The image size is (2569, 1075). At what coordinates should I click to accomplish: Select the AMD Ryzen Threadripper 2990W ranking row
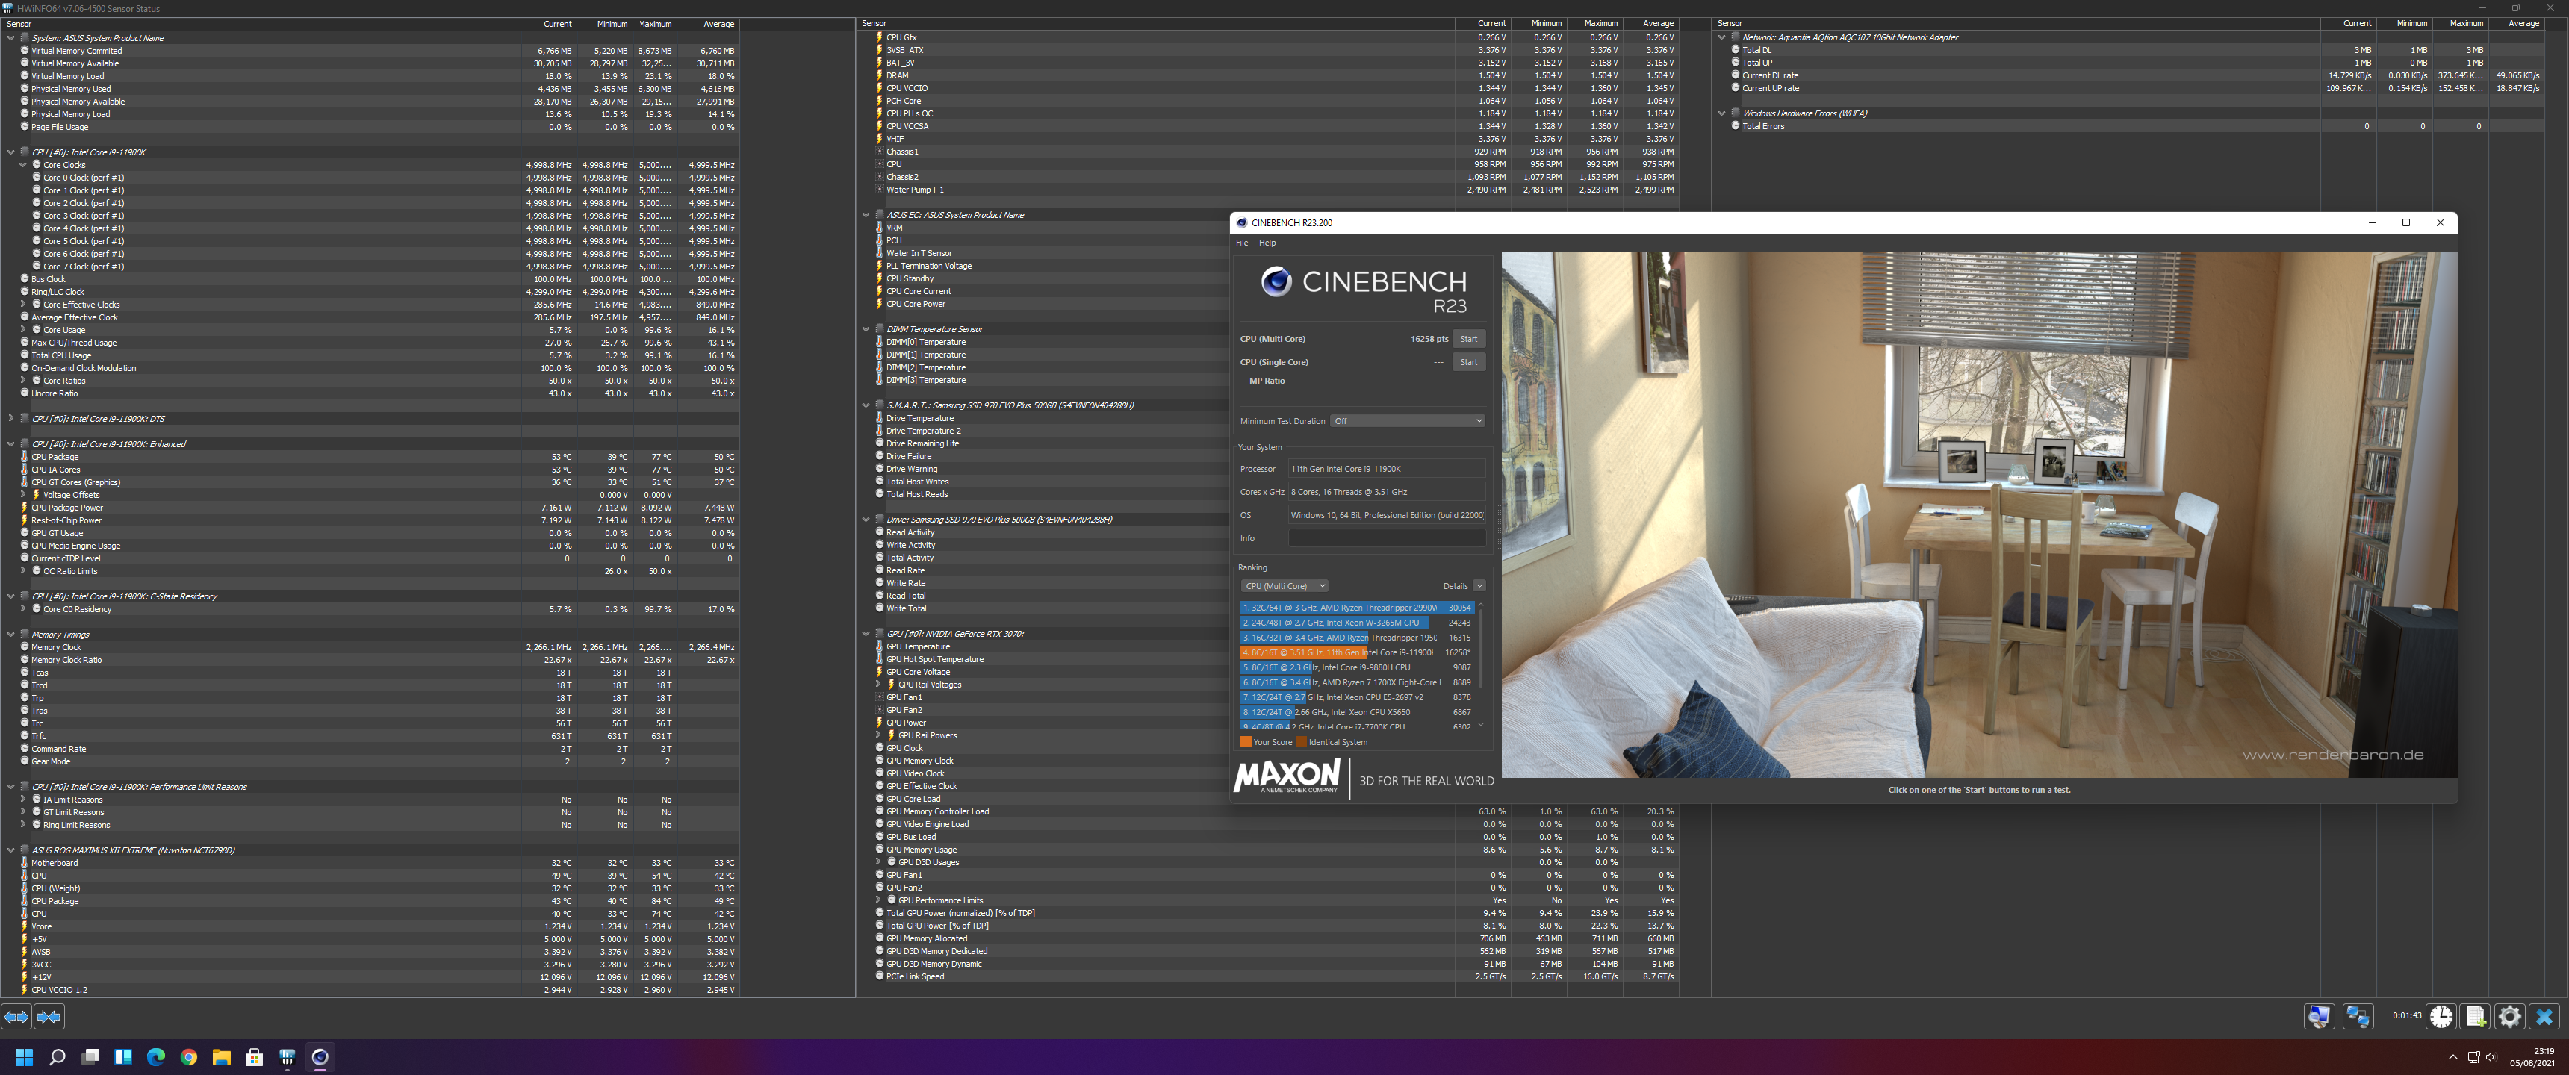tap(1356, 608)
